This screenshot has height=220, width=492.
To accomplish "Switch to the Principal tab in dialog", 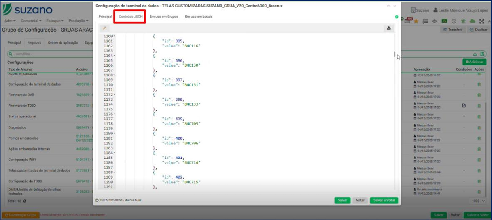I will click(x=105, y=17).
